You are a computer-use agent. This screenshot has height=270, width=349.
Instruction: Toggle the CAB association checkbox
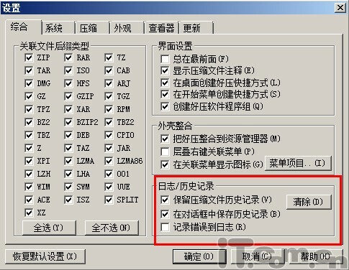coord(109,70)
